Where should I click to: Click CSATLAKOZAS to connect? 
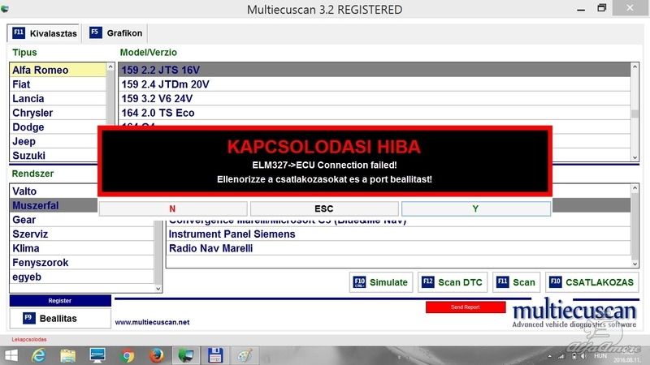pyautogui.click(x=592, y=282)
